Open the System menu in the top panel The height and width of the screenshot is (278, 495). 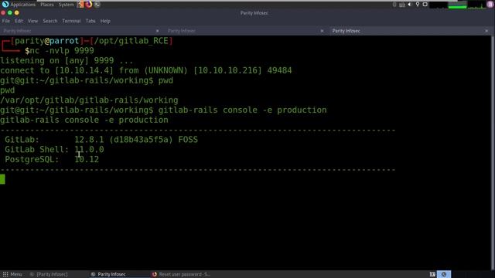[66, 5]
